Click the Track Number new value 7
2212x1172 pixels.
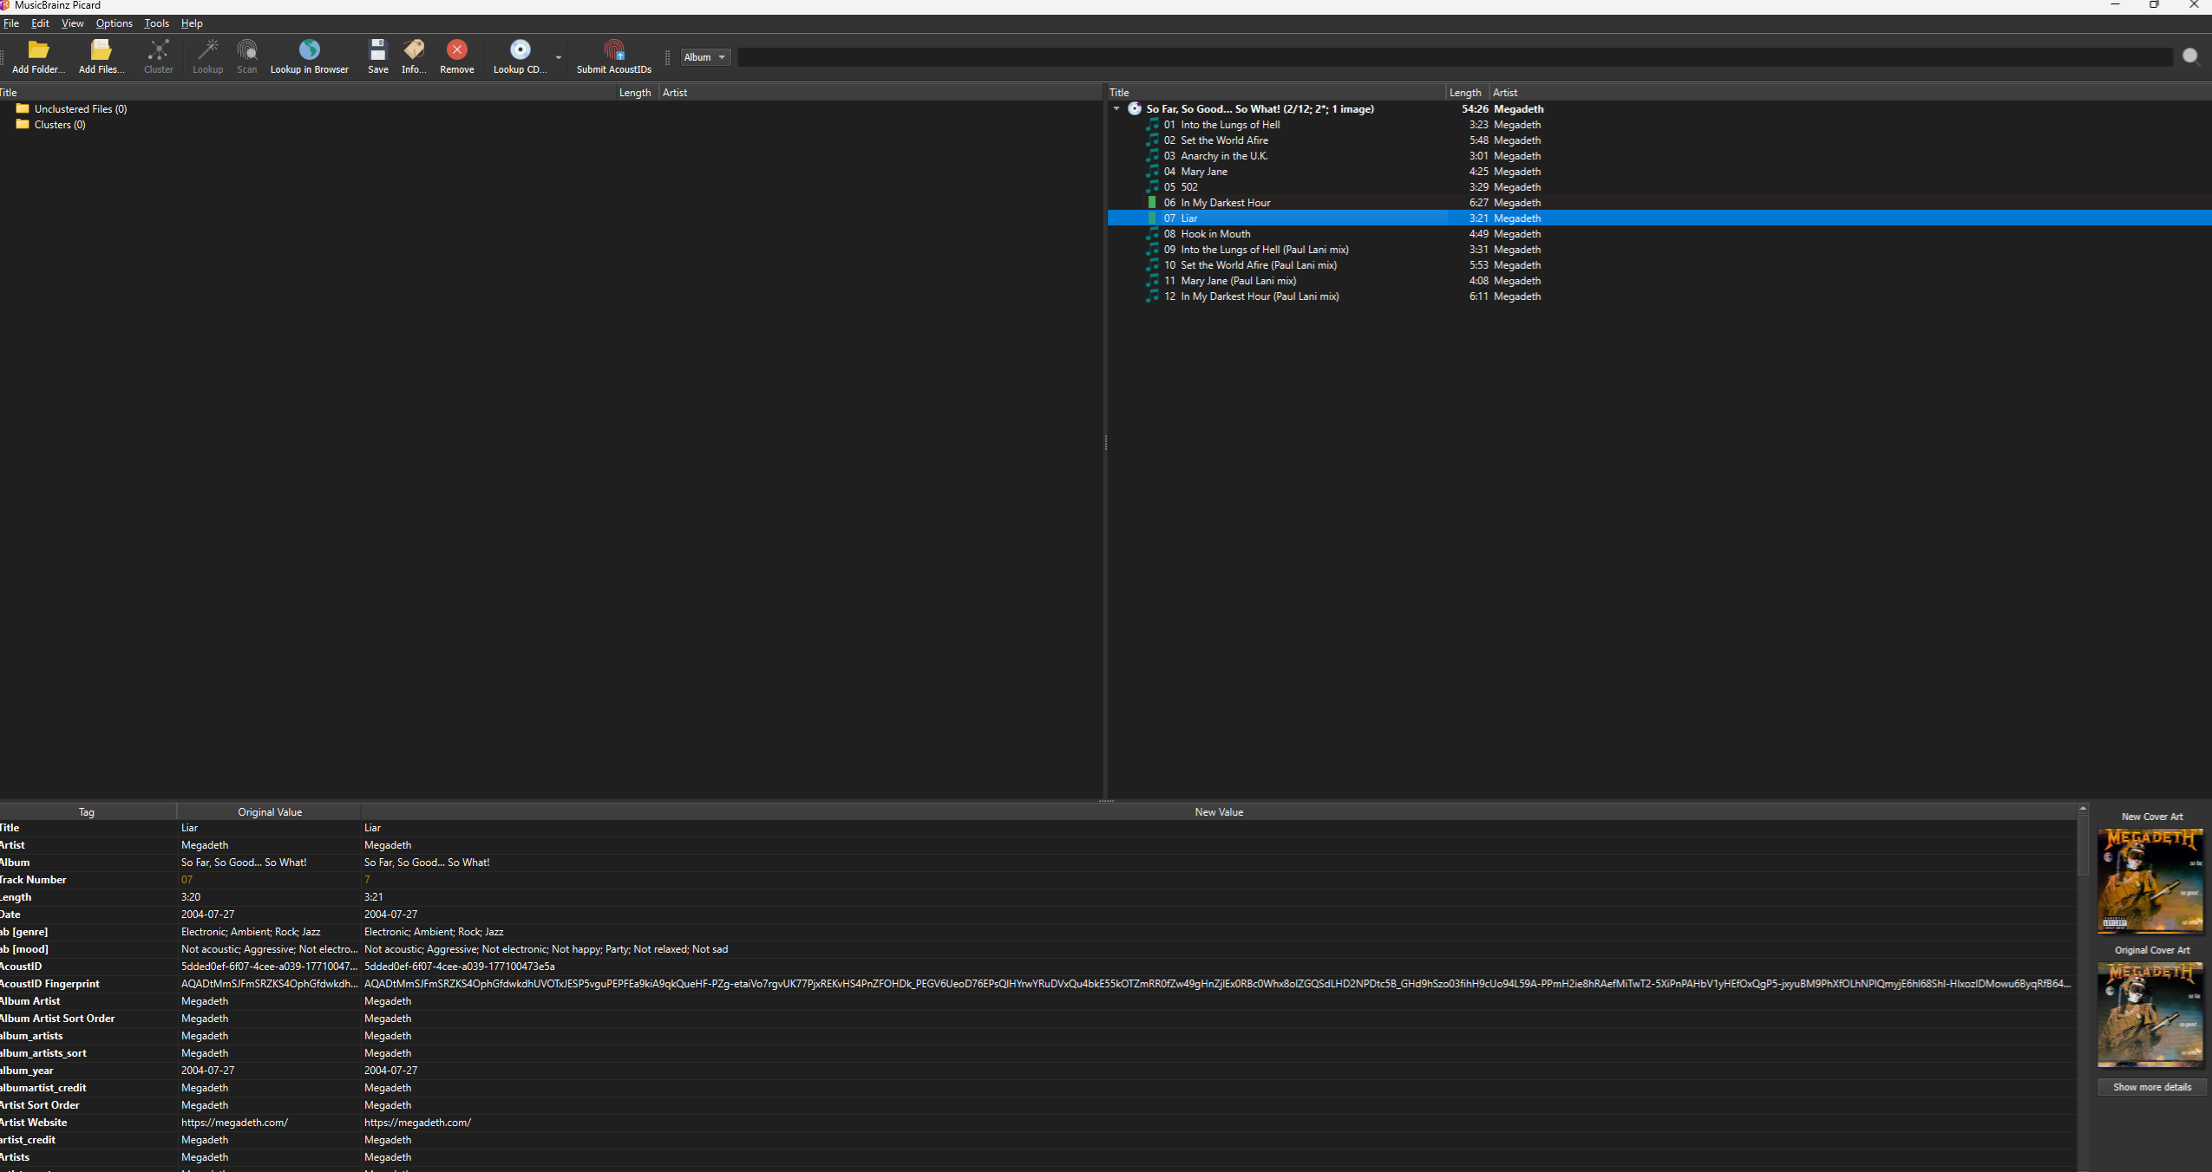[x=367, y=880]
